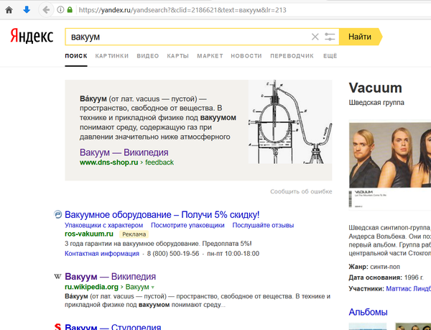The width and height of the screenshot is (431, 330).
Task: Switch to the Картинки tab
Action: click(x=112, y=56)
